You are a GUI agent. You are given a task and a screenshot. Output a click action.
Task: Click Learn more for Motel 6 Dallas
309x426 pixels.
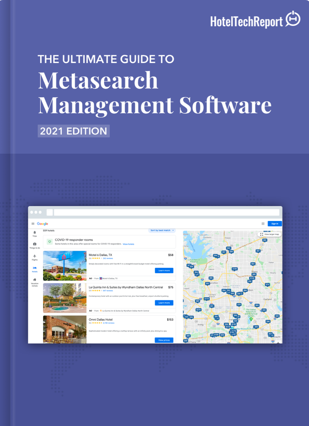coord(164,271)
